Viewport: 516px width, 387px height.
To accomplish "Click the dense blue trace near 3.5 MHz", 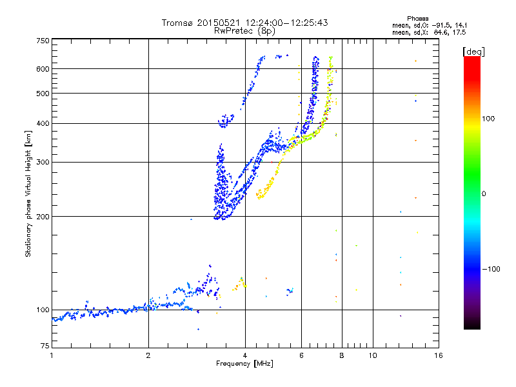I will pyautogui.click(x=221, y=183).
